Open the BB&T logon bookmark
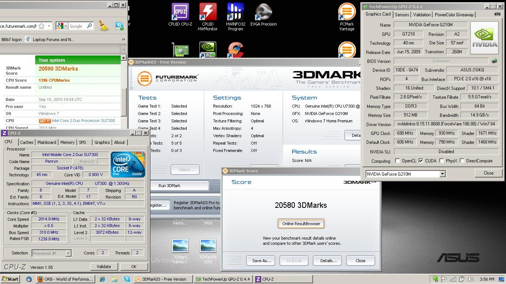 (x=11, y=40)
